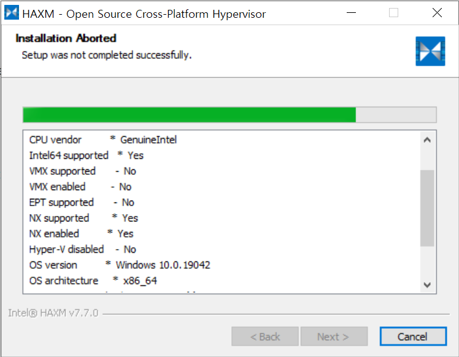459x357 pixels.
Task: Click the log scrollbar thumb
Action: [x=427, y=209]
